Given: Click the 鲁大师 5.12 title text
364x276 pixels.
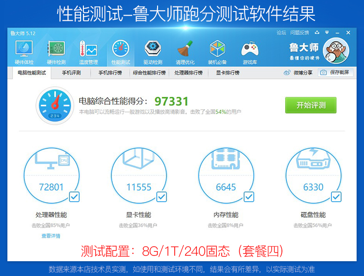Looking at the screenshot, I should point(23,33).
